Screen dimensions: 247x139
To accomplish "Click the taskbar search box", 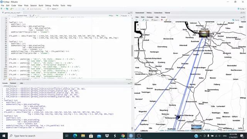I will (x=35, y=136).
